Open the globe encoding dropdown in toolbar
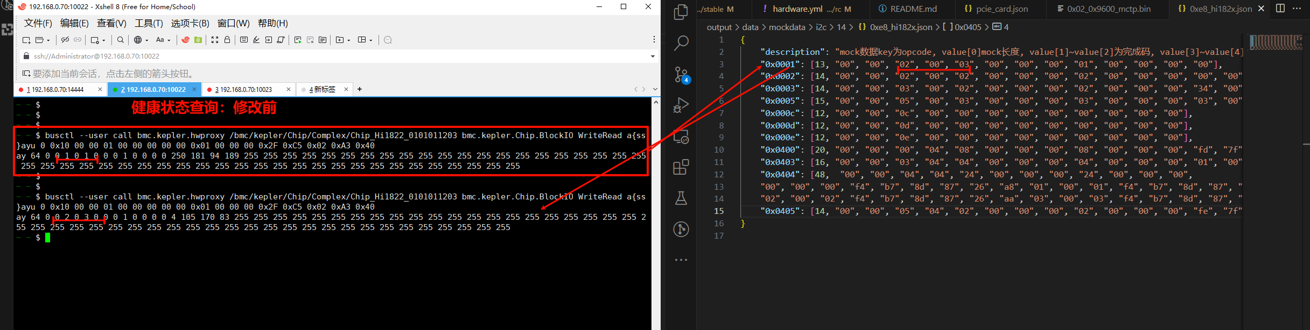Image resolution: width=1310 pixels, height=330 pixels. [141, 40]
